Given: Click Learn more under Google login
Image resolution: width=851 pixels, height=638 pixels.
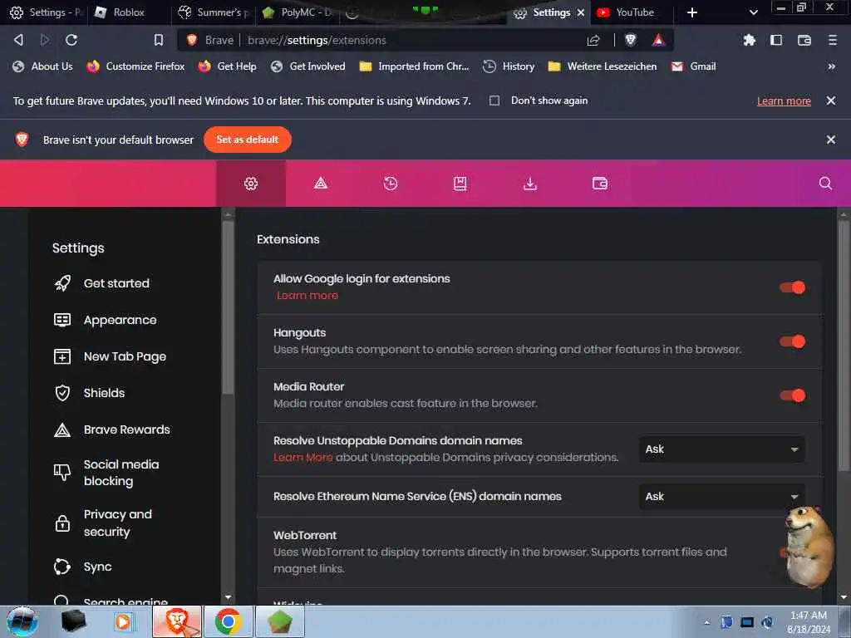Looking at the screenshot, I should (x=307, y=295).
